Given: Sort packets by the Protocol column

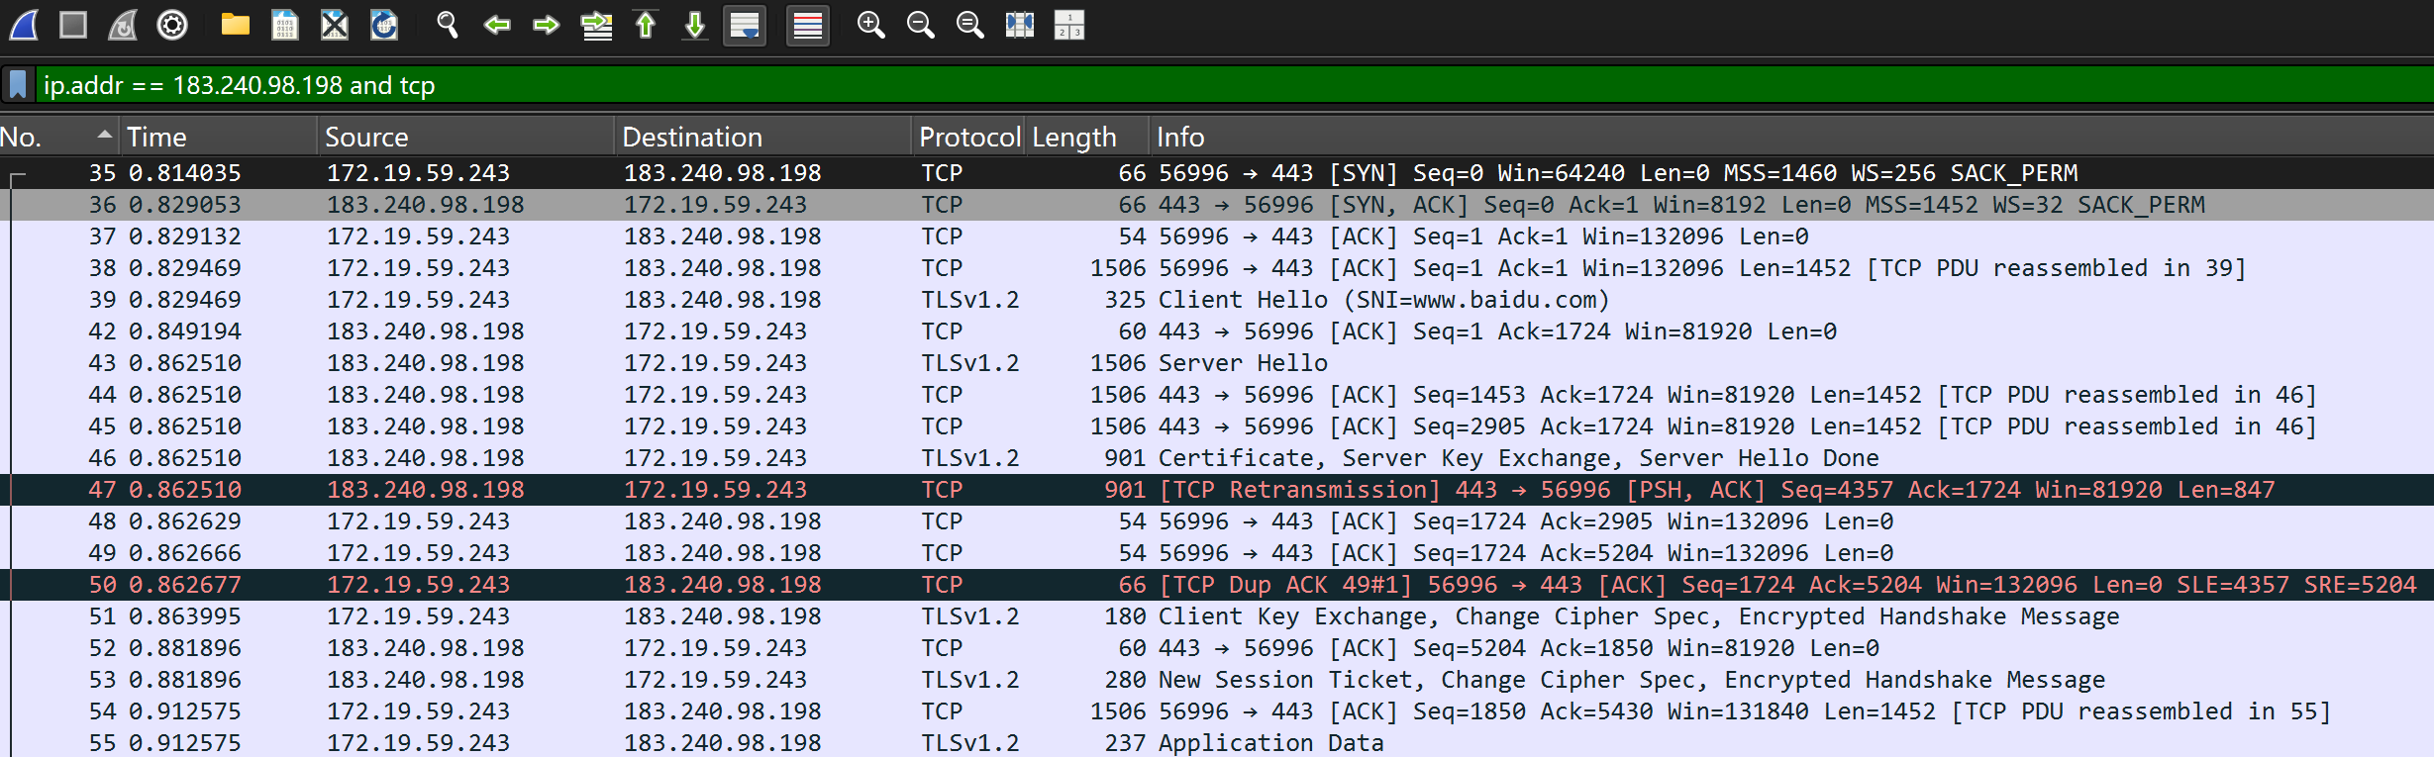Looking at the screenshot, I should click(x=967, y=137).
